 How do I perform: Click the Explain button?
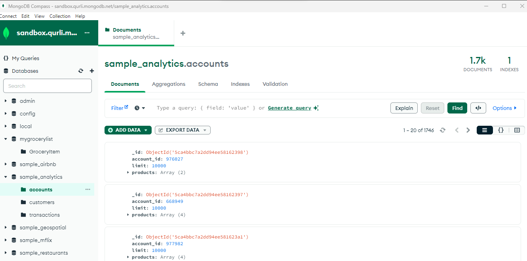[x=404, y=108]
